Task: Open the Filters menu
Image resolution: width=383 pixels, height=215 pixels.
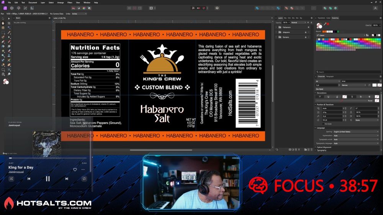Action: 70,2
